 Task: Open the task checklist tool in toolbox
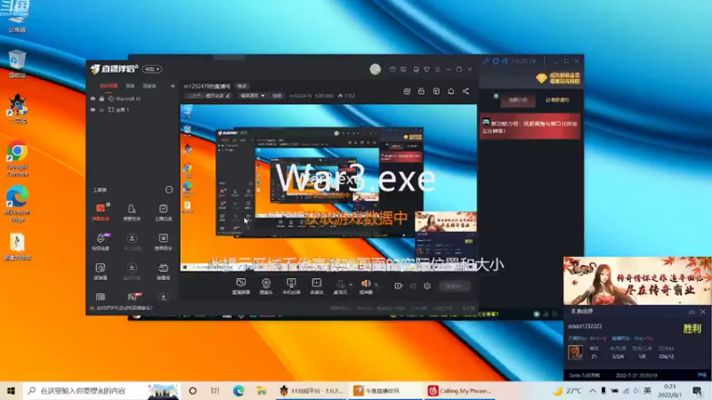pyautogui.click(x=163, y=212)
